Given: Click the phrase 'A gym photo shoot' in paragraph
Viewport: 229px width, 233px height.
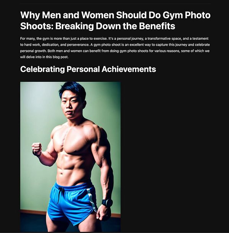Looking at the screenshot, I should click(105, 45).
